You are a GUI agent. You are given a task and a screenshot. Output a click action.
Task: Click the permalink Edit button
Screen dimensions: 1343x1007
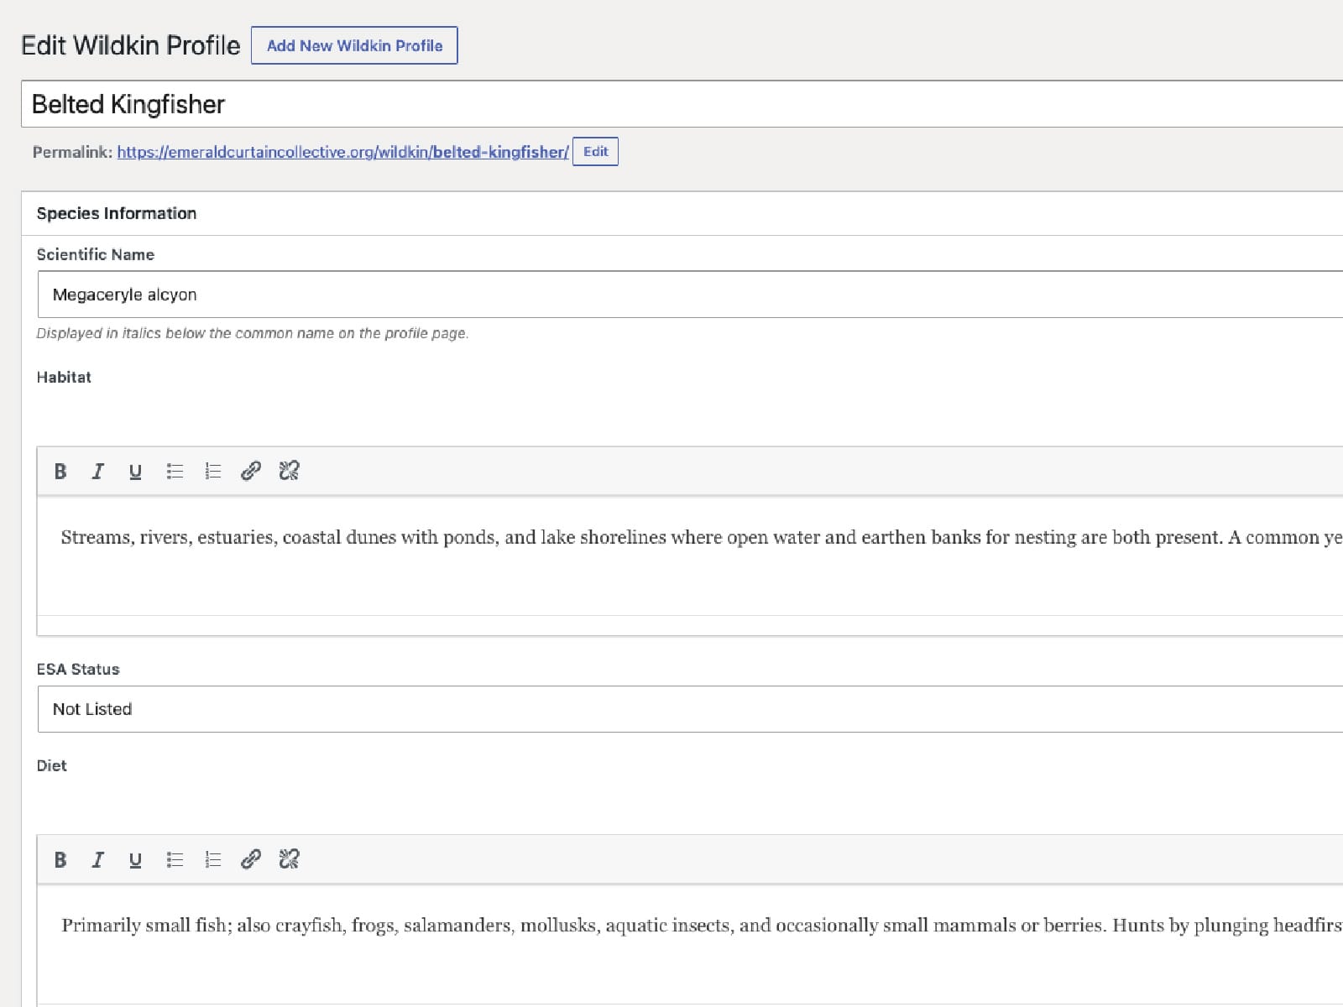[595, 152]
